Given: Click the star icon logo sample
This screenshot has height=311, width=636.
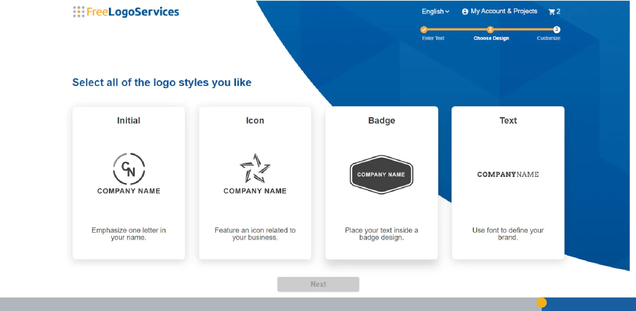Looking at the screenshot, I should tap(255, 168).
